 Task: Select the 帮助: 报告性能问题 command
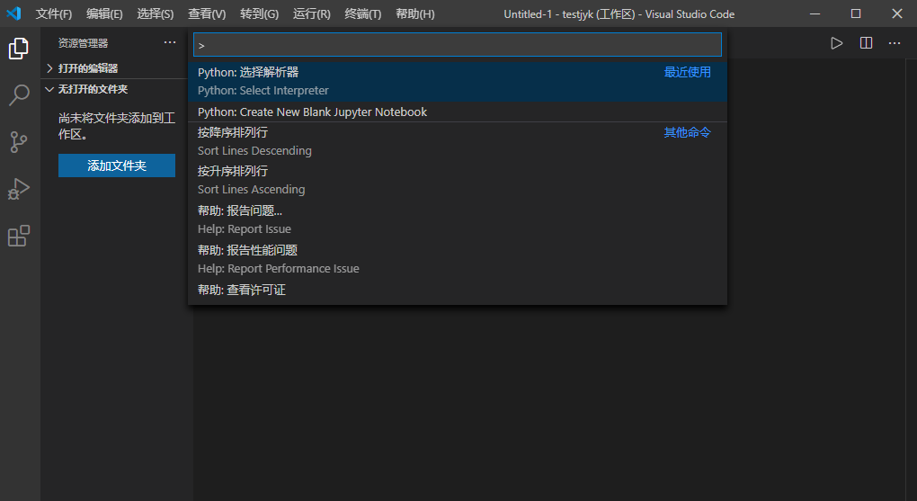click(458, 259)
